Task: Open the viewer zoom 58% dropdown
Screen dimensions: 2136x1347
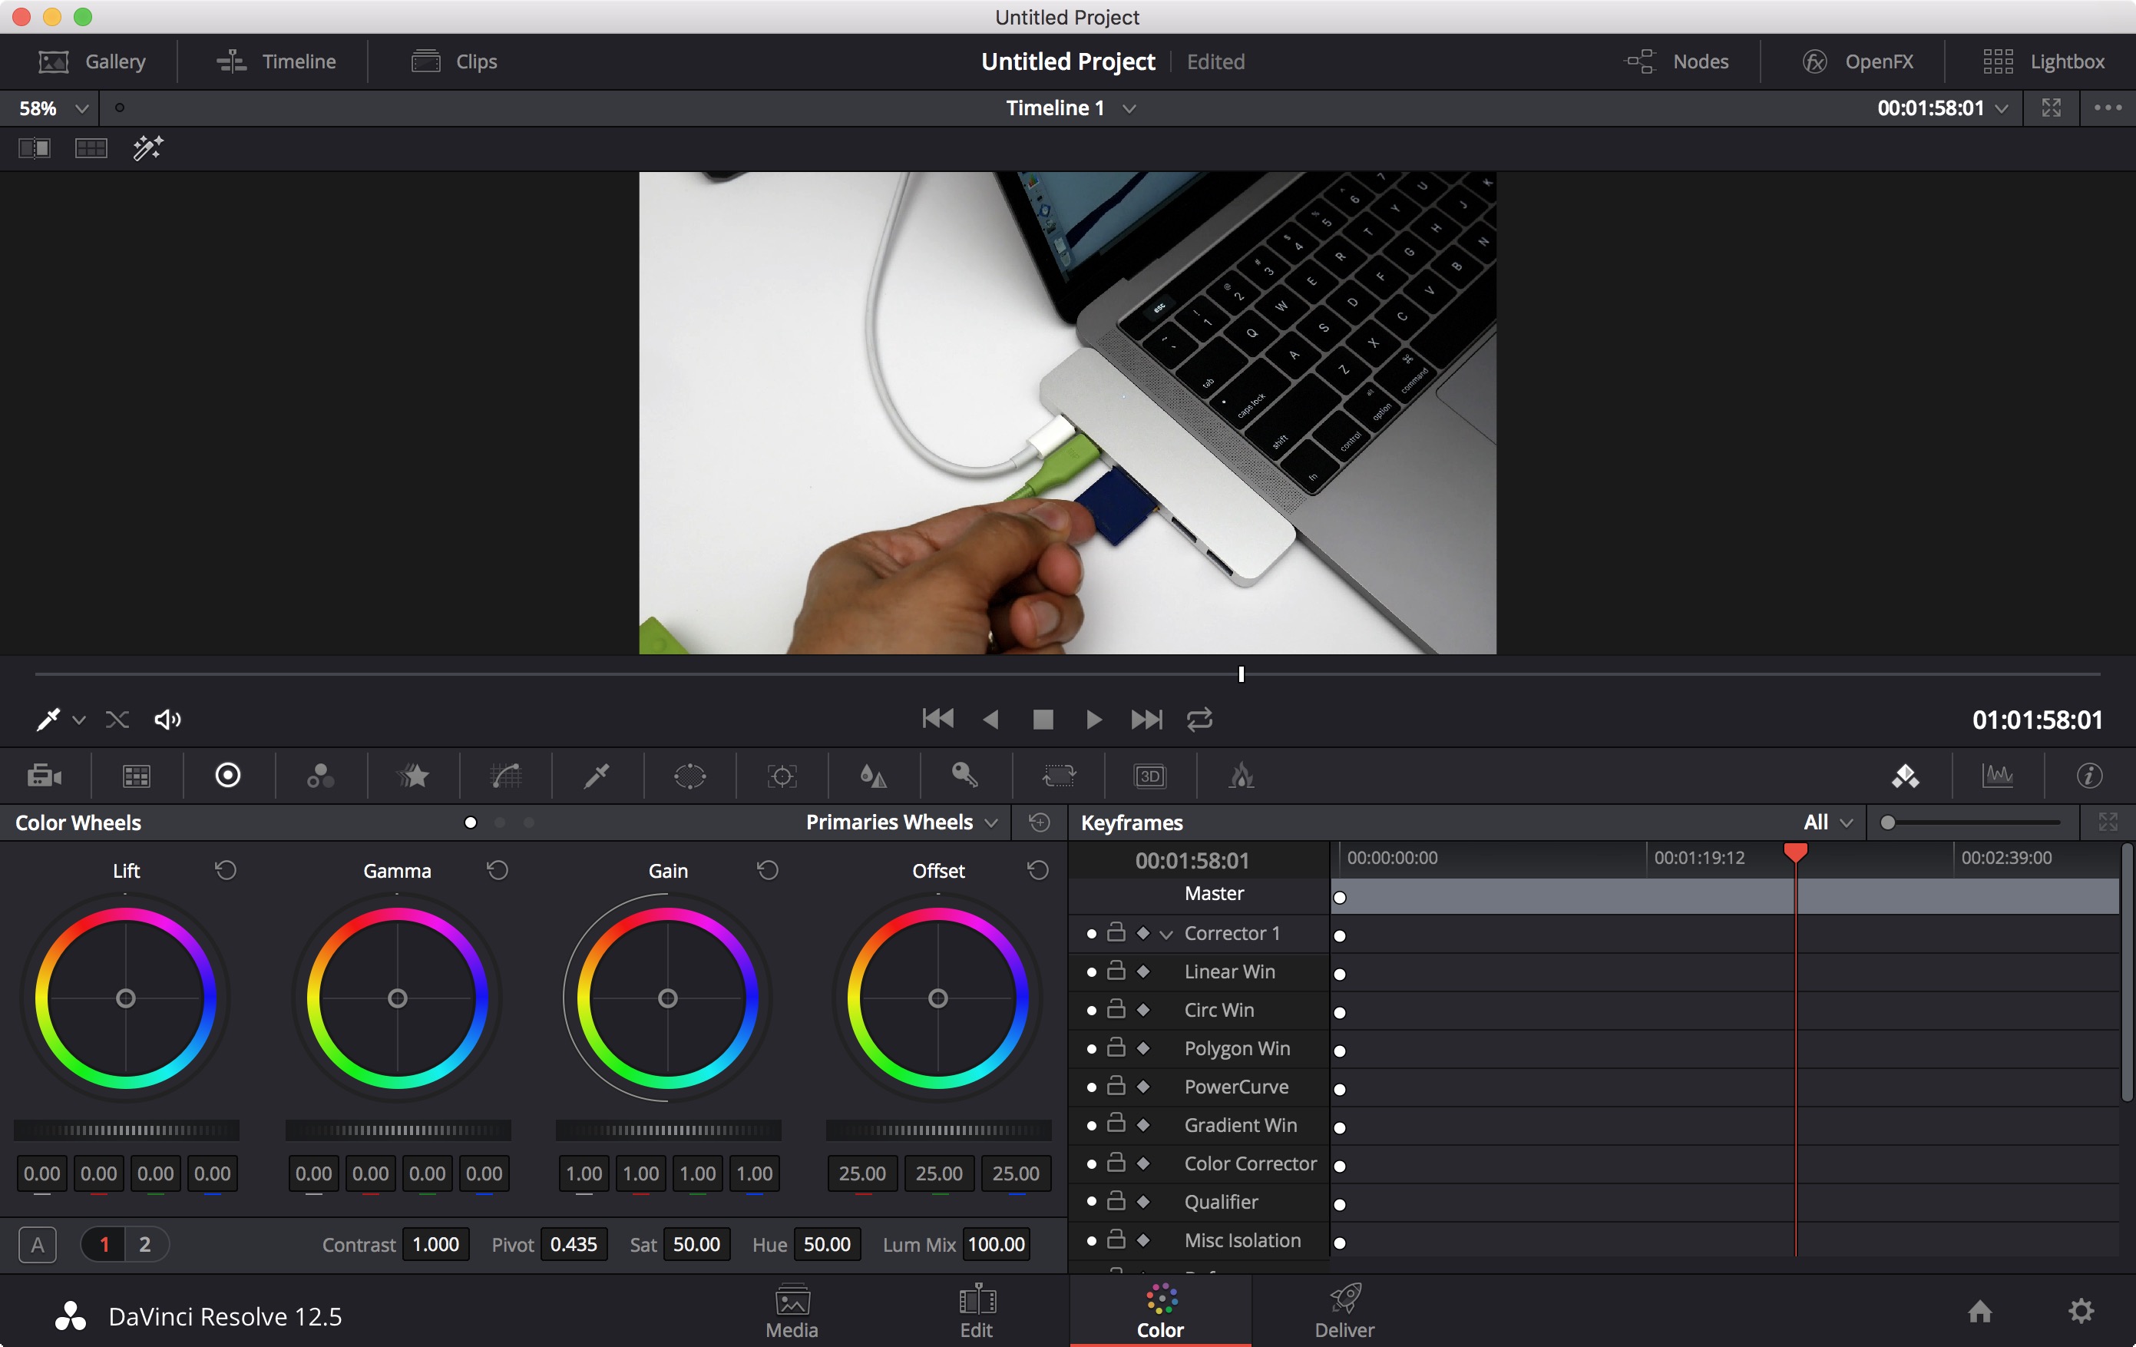Action: point(53,108)
